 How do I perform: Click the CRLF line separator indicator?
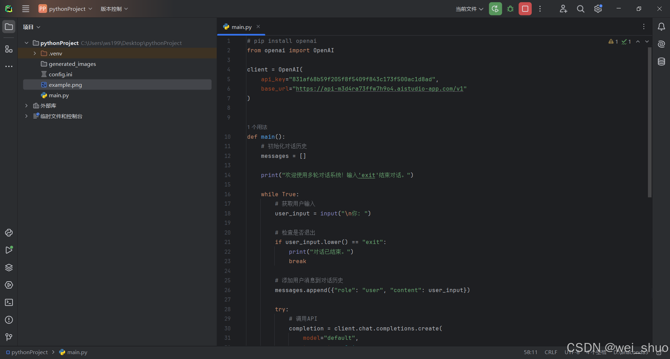point(551,352)
